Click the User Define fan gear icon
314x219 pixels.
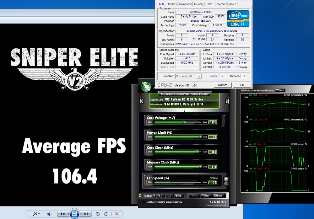coord(226,180)
